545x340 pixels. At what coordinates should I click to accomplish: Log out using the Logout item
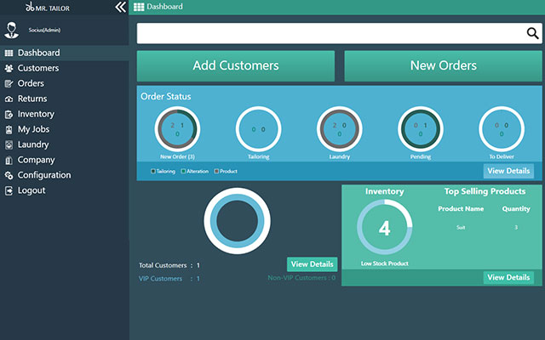click(32, 190)
